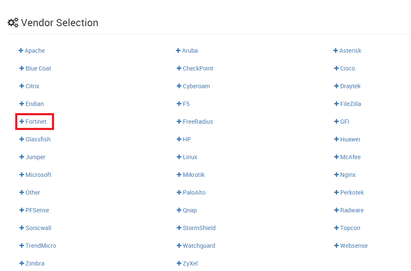Click the plus icon before Linux
Viewport: 411px width, 271px height.
[x=179, y=157]
